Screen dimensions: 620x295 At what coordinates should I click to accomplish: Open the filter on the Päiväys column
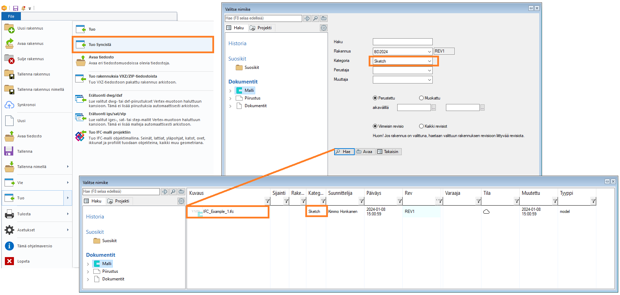tap(400, 201)
